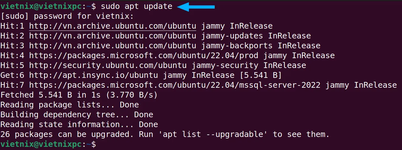
Task: Click the 'Reading state information... Done' line
Action: point(79,125)
